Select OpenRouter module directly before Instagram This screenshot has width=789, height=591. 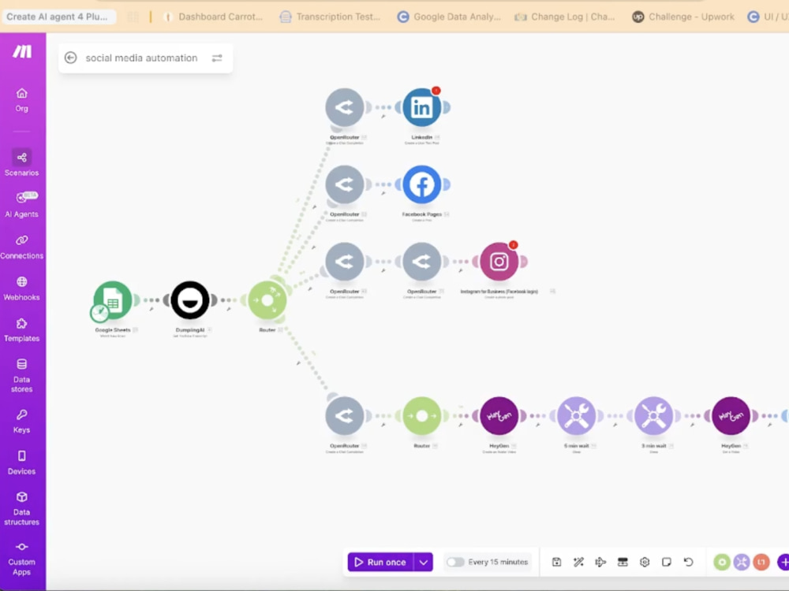421,262
